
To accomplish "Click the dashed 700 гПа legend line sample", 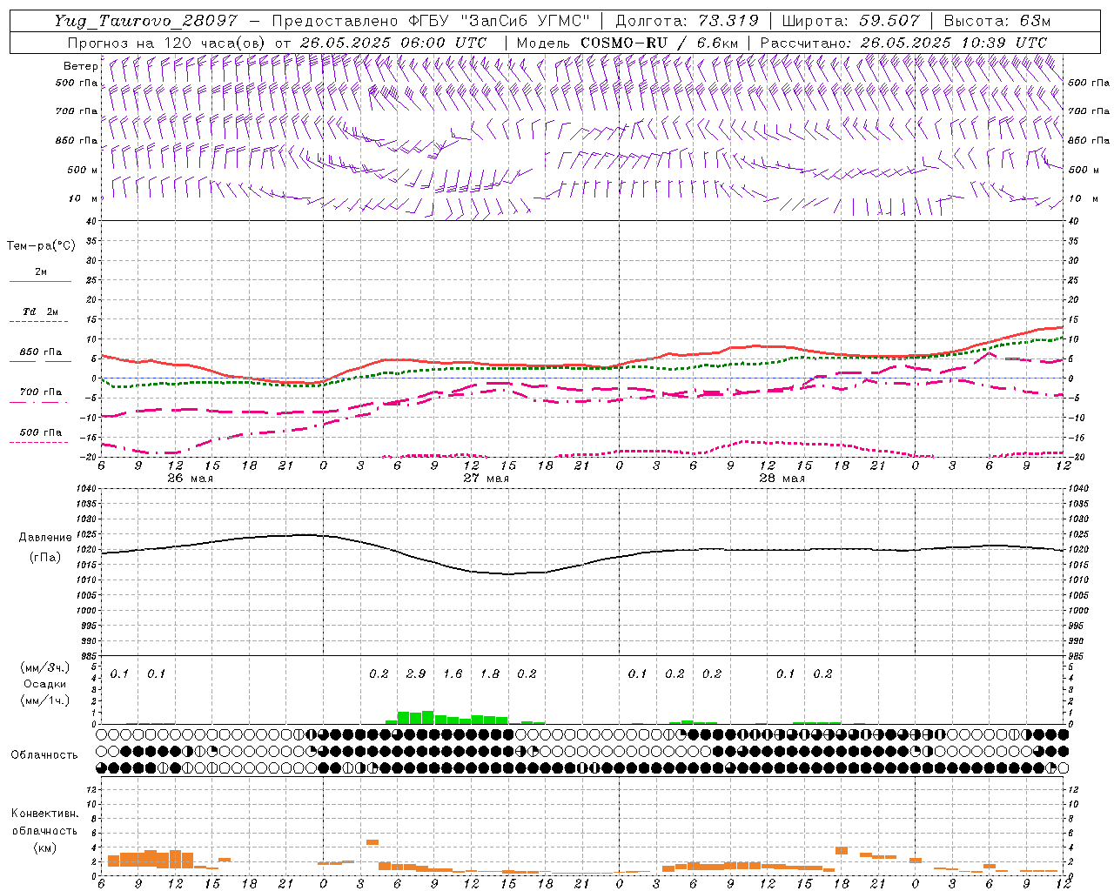I will [38, 402].
